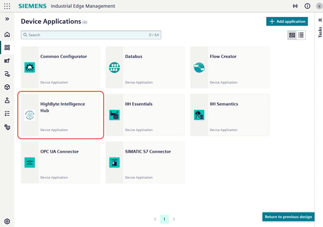This screenshot has width=323, height=227.
Task: Open the user management sidebar icon
Action: click(7, 100)
